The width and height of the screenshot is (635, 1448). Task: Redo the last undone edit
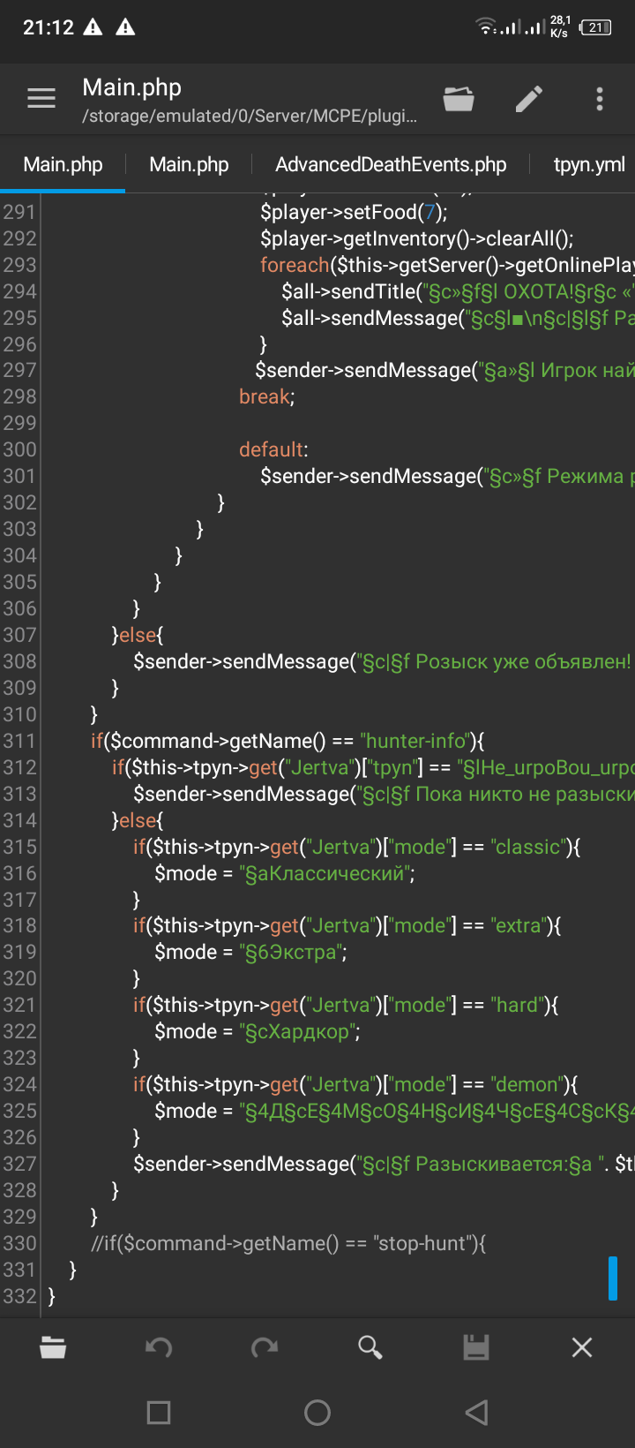pyautogui.click(x=265, y=1347)
